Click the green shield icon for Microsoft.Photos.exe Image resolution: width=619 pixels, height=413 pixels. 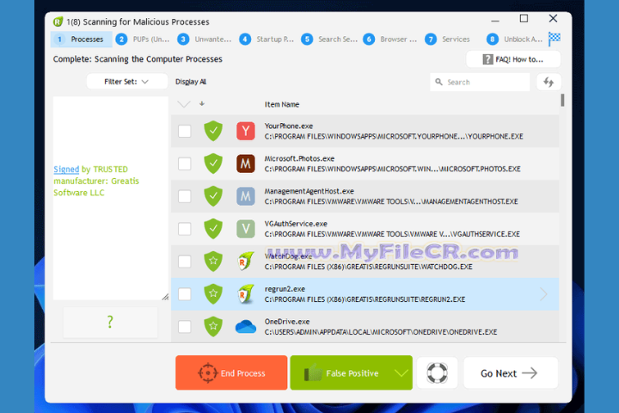point(213,163)
